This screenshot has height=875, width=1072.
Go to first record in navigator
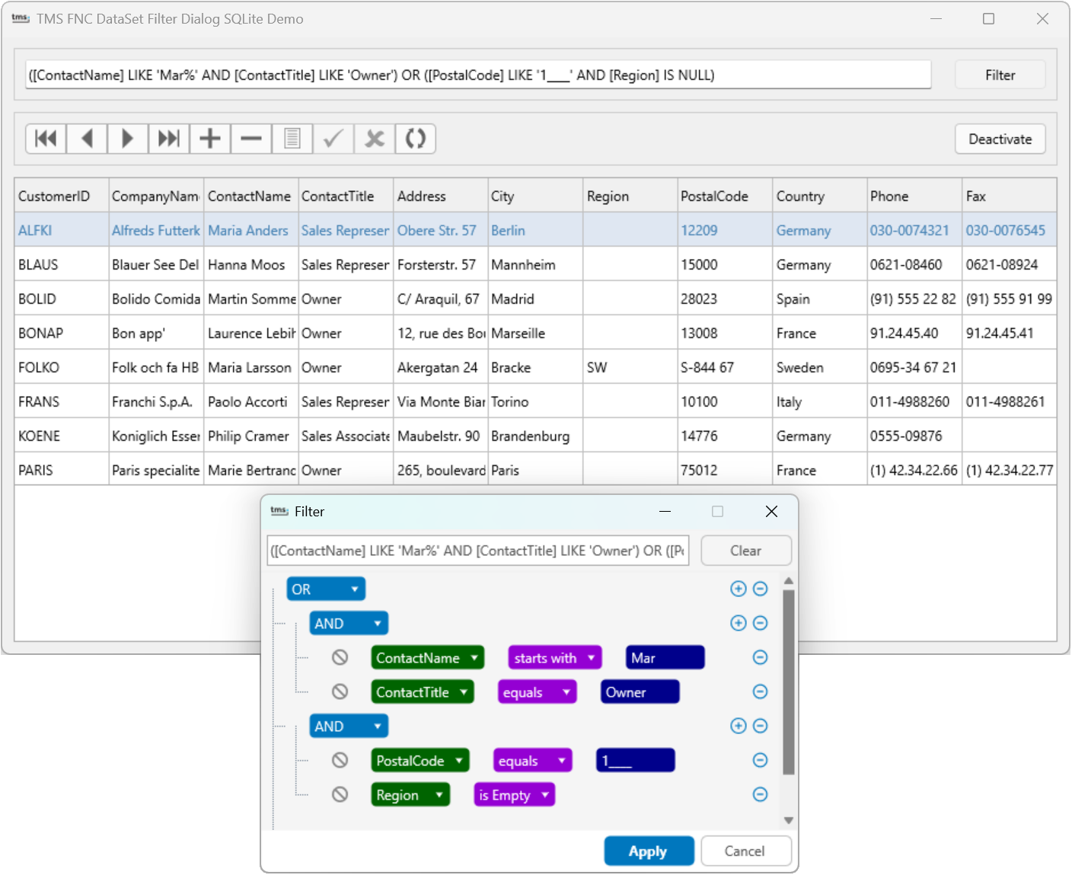(x=46, y=139)
